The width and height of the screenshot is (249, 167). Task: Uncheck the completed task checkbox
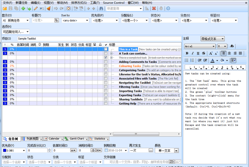tap(105, 57)
